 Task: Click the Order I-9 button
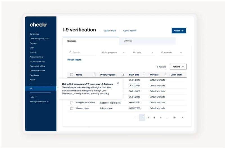tap(179, 31)
